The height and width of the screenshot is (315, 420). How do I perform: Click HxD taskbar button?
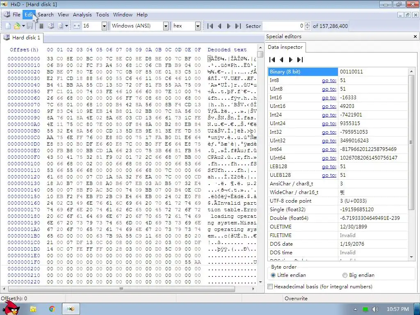pyautogui.click(x=71, y=309)
